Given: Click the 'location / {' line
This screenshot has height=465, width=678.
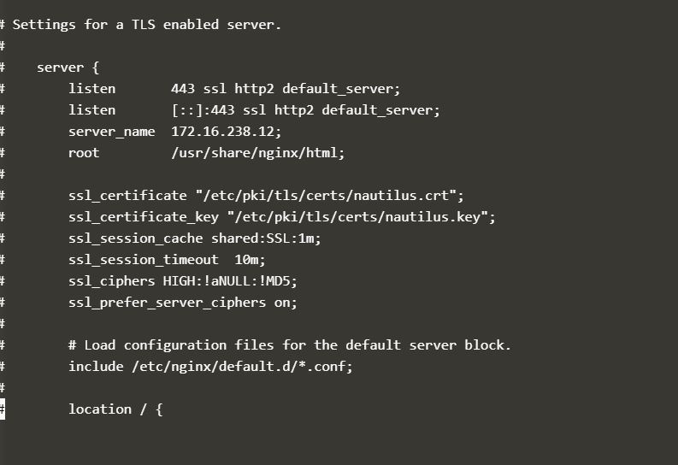Looking at the screenshot, I should (115, 409).
